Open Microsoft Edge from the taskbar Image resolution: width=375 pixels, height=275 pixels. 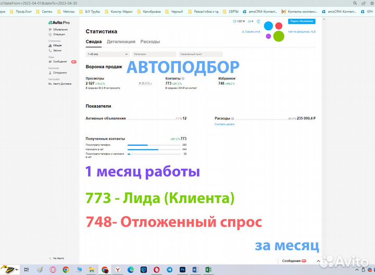131,270
